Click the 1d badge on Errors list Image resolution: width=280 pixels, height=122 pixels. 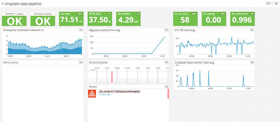(166, 87)
